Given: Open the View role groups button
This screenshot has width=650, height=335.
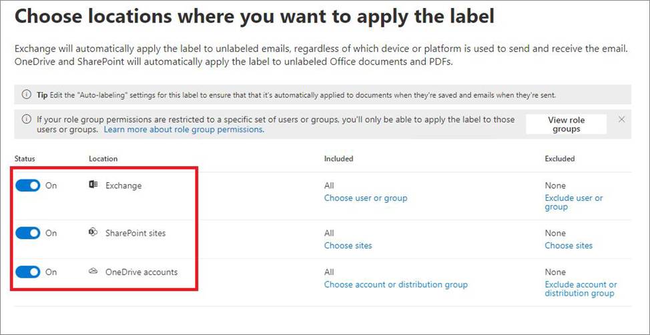Looking at the screenshot, I should pos(566,125).
